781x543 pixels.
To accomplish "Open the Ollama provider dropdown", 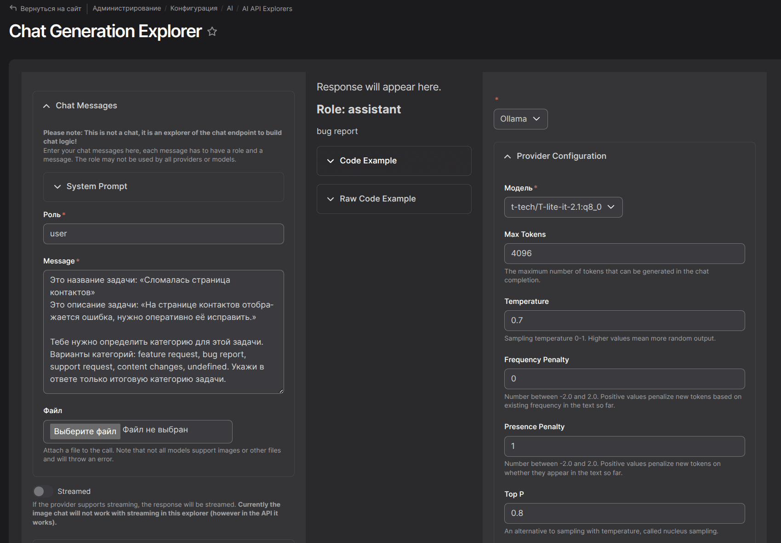I will click(520, 119).
